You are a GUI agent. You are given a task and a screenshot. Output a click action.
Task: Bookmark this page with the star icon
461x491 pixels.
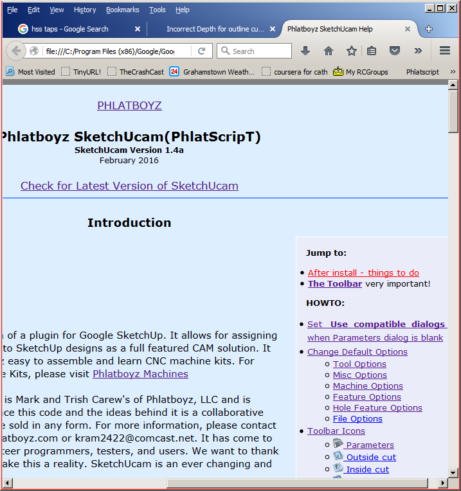pyautogui.click(x=352, y=51)
